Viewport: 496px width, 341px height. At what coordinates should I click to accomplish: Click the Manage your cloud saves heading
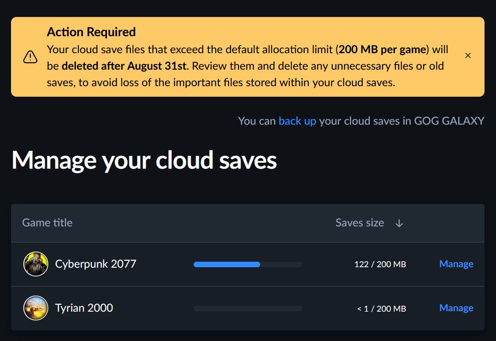[x=144, y=161]
